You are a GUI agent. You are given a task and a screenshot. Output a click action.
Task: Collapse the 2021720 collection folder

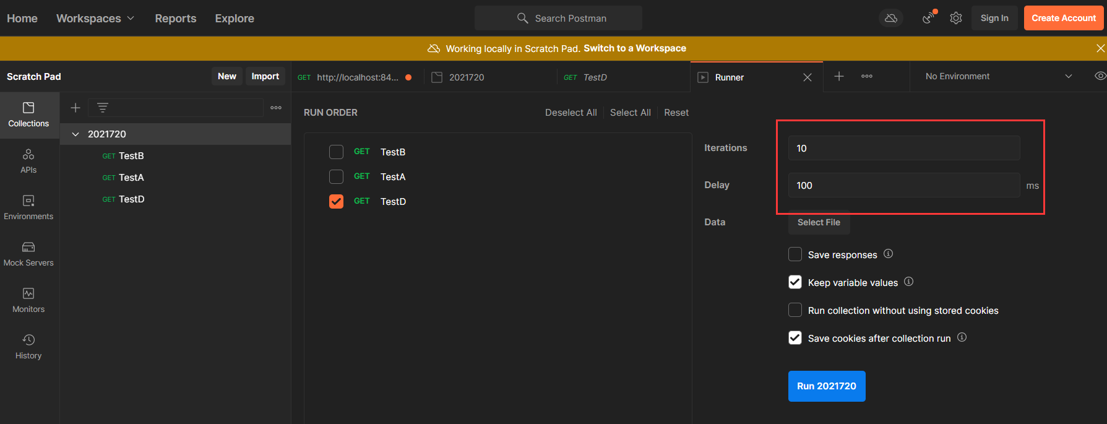tap(75, 134)
